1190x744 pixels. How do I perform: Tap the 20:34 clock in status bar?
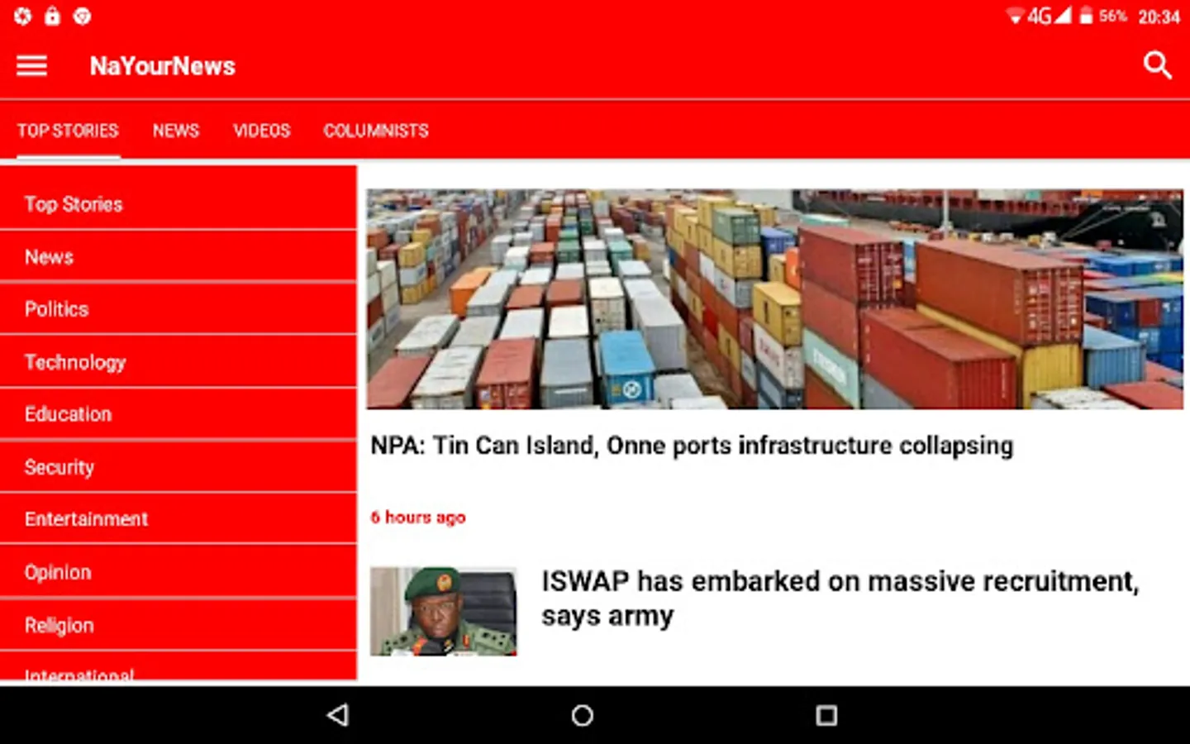tap(1159, 17)
